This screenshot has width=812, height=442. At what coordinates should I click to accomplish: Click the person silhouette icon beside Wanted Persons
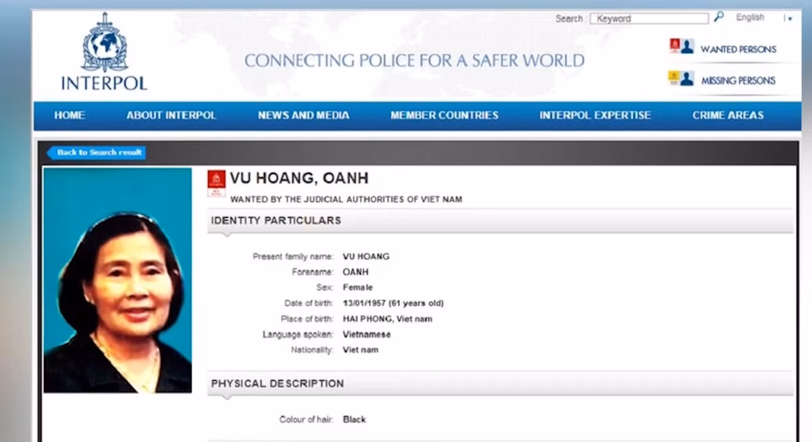[687, 47]
